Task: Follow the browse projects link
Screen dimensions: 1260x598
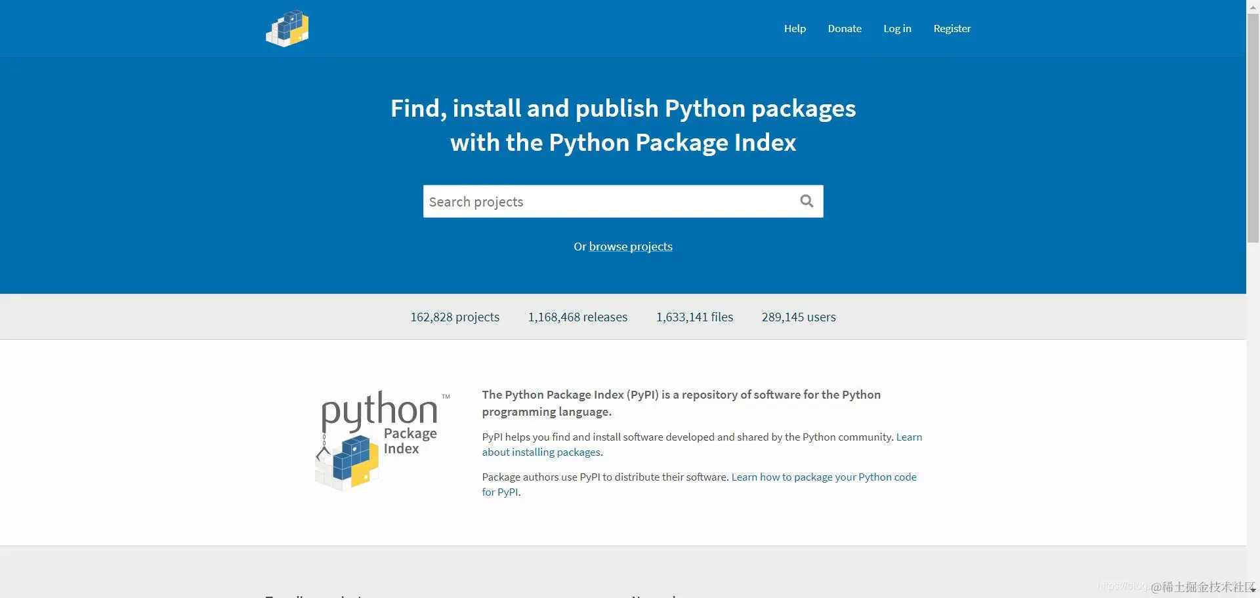Action: pyautogui.click(x=631, y=247)
